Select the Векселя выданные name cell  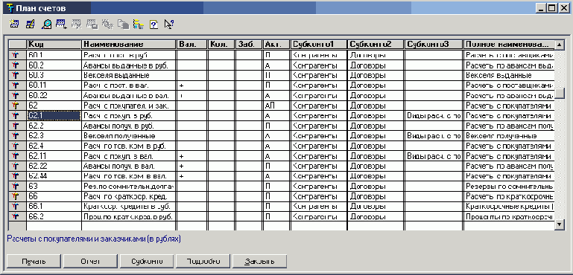pos(129,76)
